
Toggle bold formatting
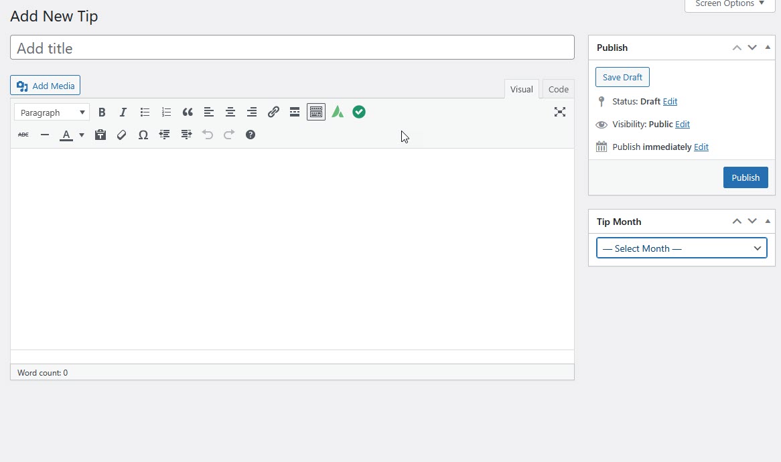102,112
